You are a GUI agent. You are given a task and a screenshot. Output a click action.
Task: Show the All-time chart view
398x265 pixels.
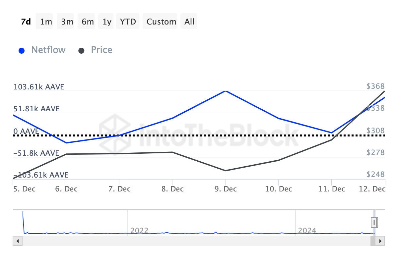(189, 21)
